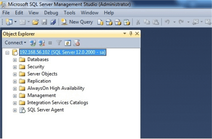Open the File menu
The width and height of the screenshot is (212, 139).
(x=6, y=13)
